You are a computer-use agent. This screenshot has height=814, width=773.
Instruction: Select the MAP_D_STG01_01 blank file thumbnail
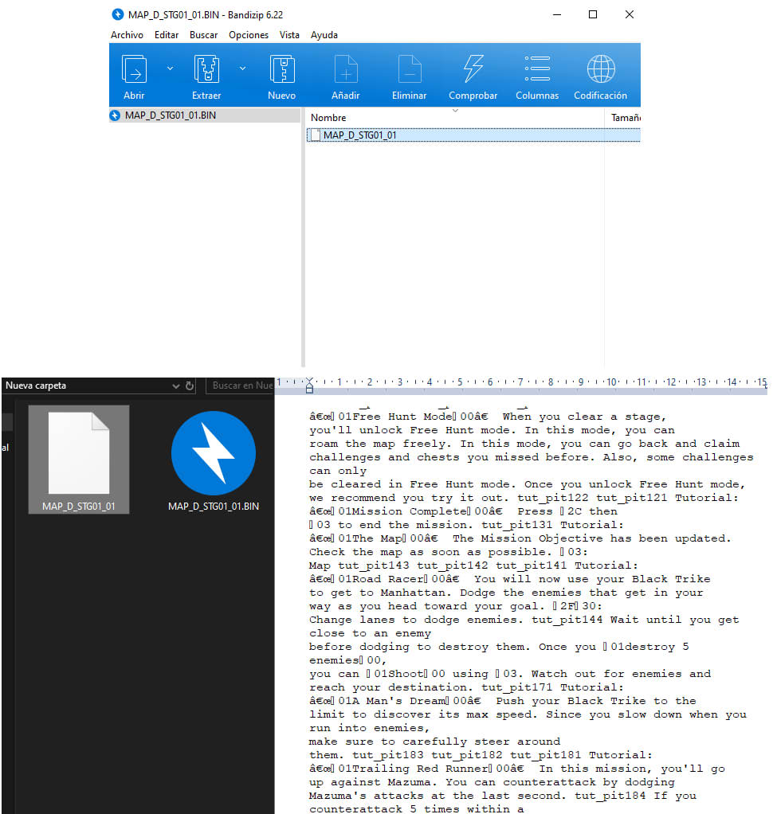(79, 460)
